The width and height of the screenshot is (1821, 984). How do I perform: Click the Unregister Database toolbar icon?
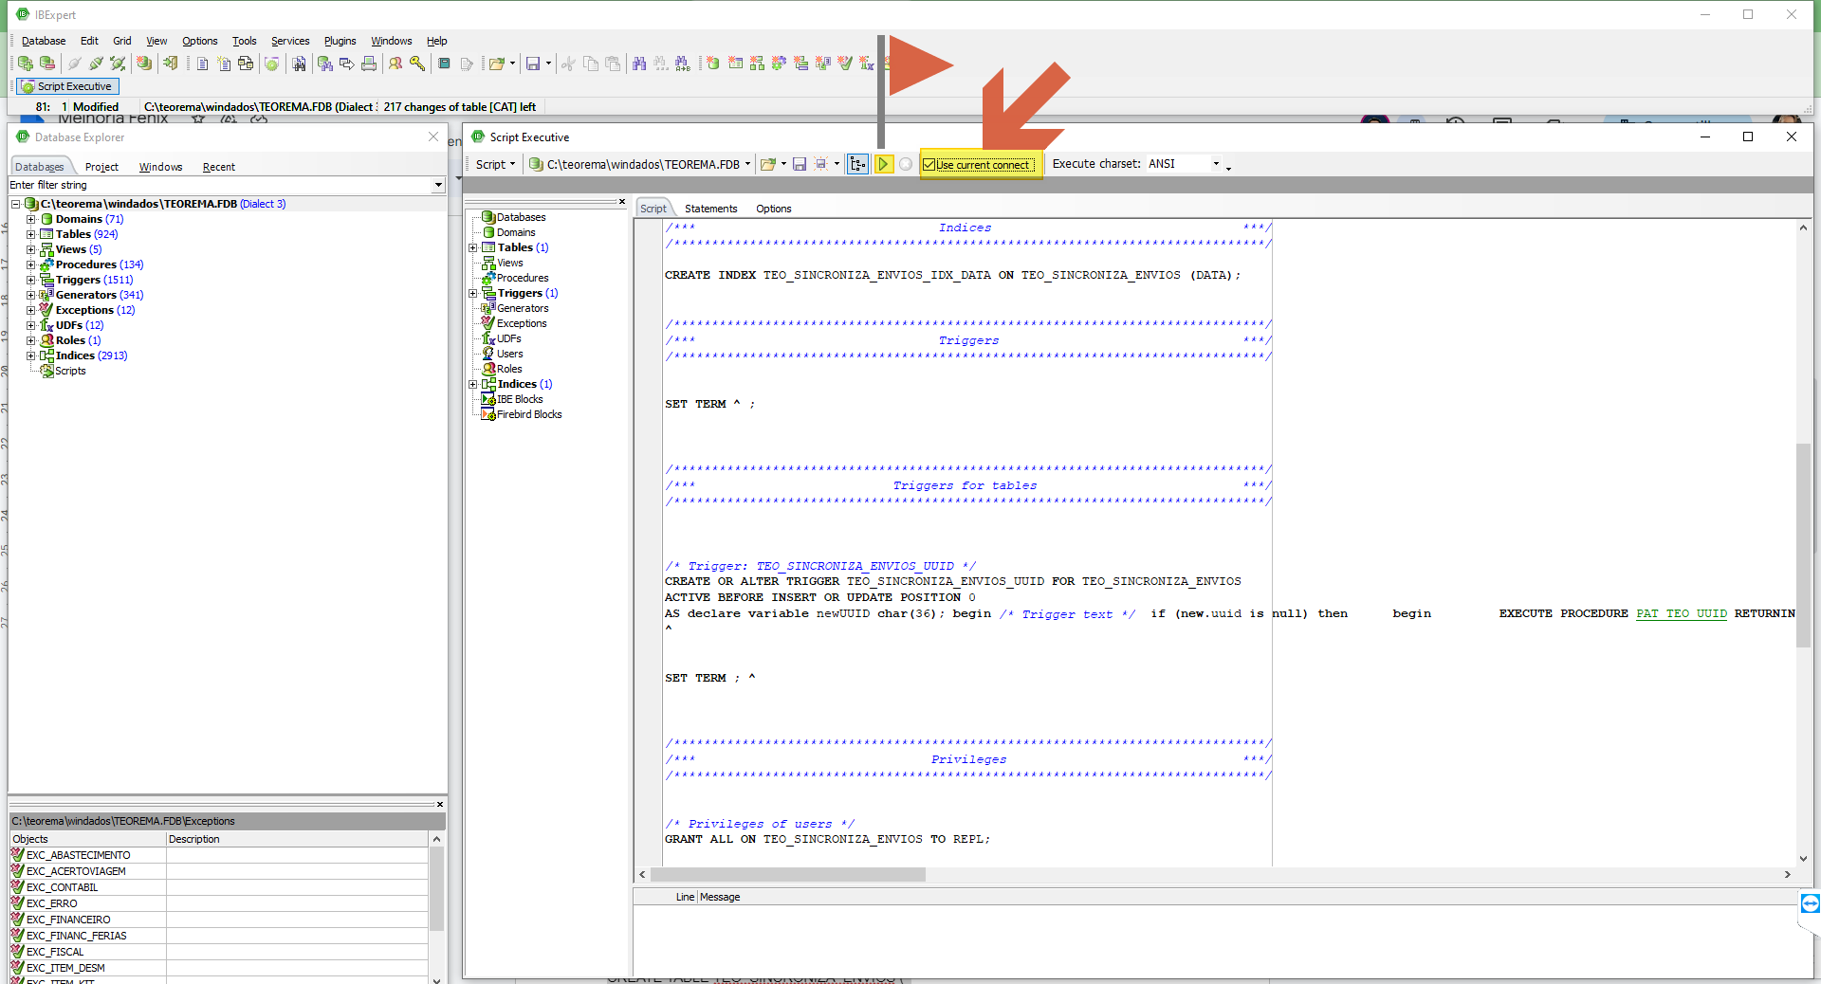[47, 64]
